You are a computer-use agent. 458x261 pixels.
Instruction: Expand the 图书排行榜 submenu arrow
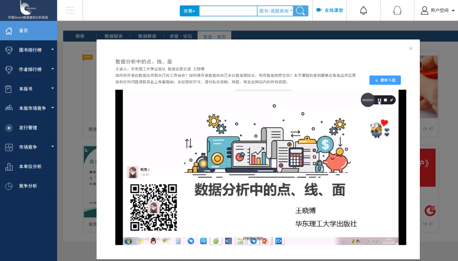pyautogui.click(x=53, y=50)
